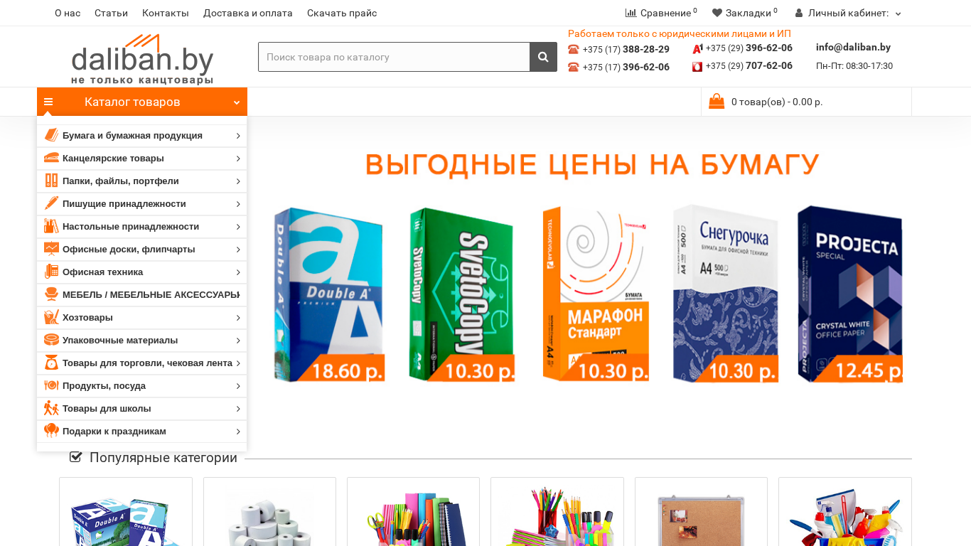
Task: Click the household goods category icon
Action: coord(51,317)
